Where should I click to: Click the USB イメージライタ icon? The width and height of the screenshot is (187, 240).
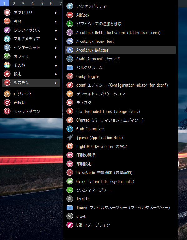point(70,225)
